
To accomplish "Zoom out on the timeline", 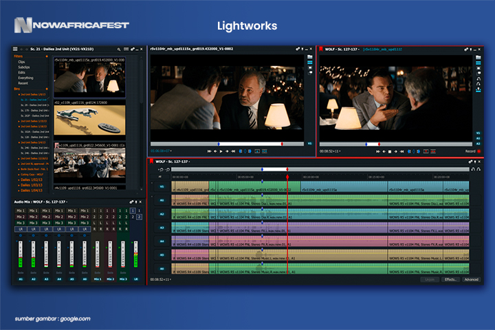I will click(168, 170).
